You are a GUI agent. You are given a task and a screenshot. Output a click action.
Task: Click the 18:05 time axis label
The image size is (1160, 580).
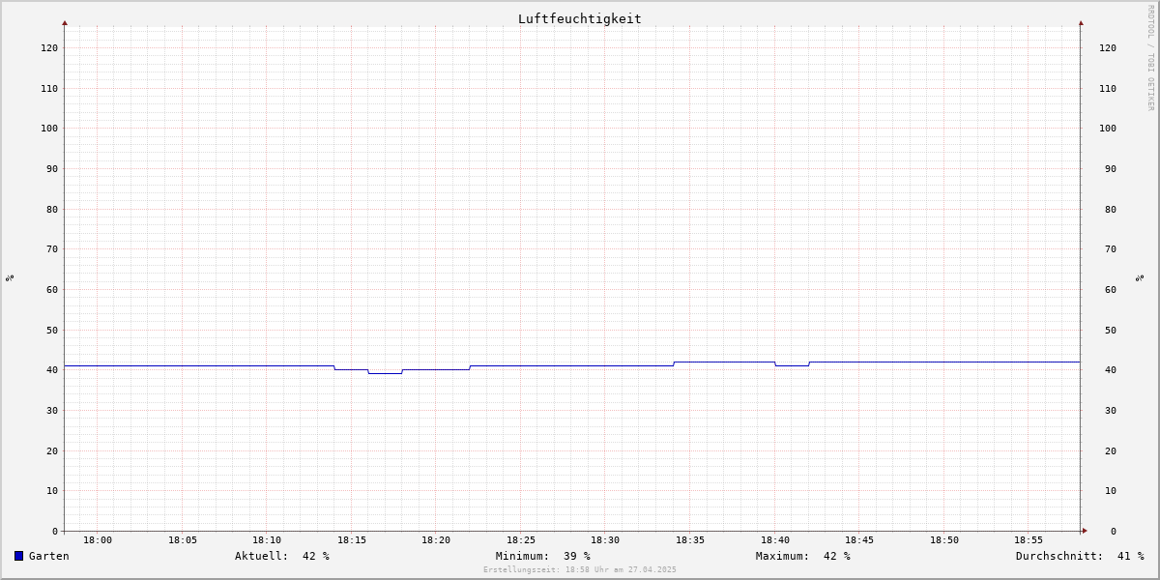[x=183, y=540]
